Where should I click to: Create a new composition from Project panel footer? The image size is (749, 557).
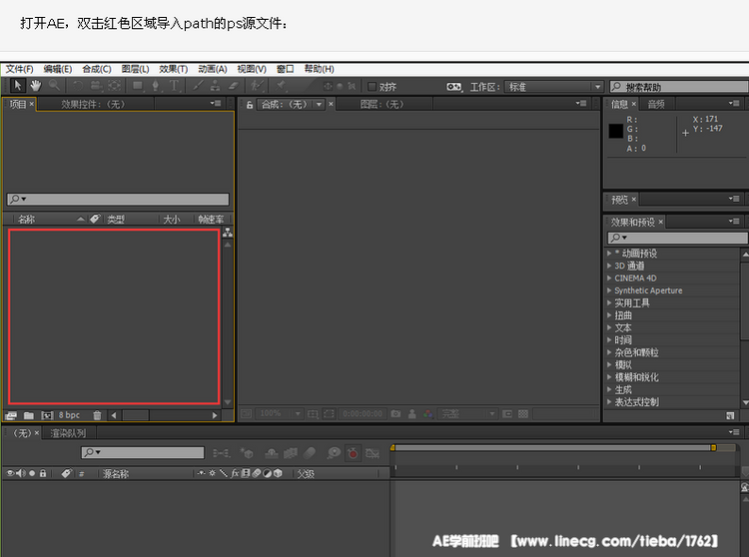(47, 415)
